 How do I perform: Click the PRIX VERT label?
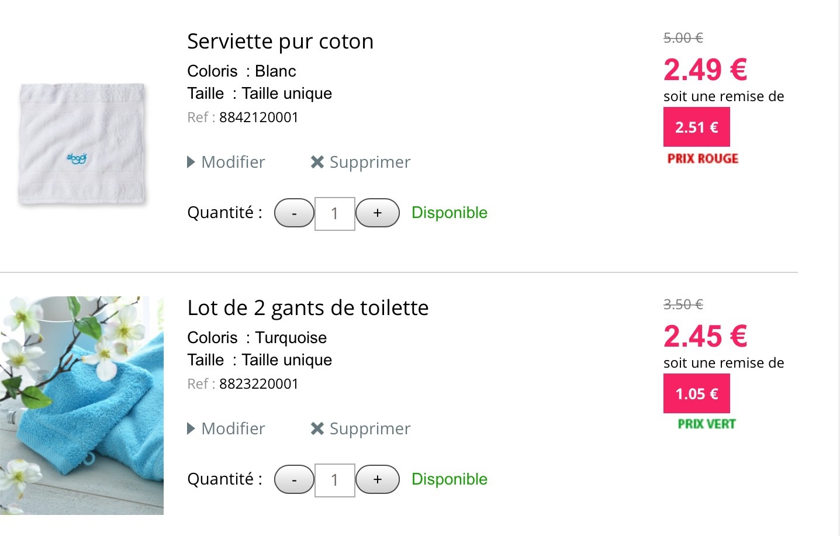706,424
